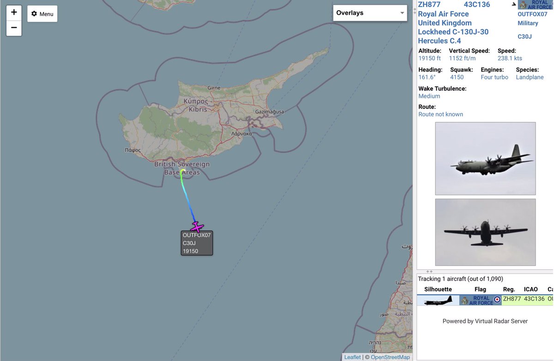This screenshot has height=361, width=554.
Task: Sort list by Reg. column header
Action: tap(509, 289)
